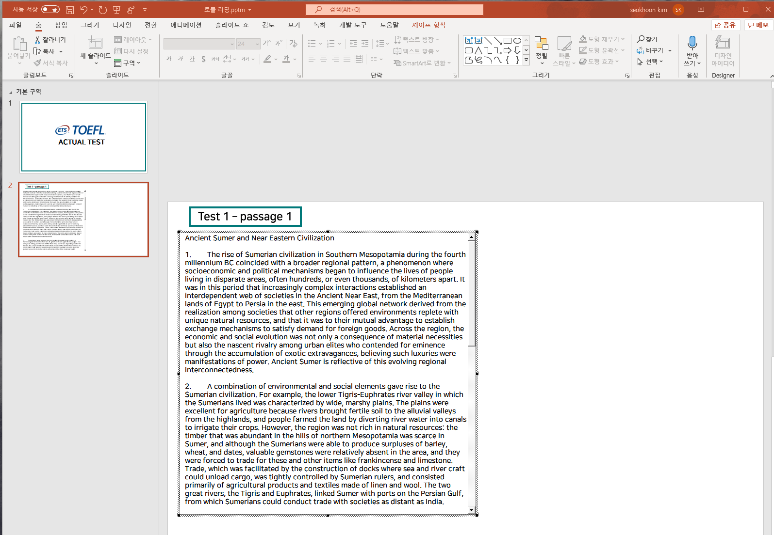
Task: Switch to the 슬라이드 쇼 tab
Action: pyautogui.click(x=232, y=25)
